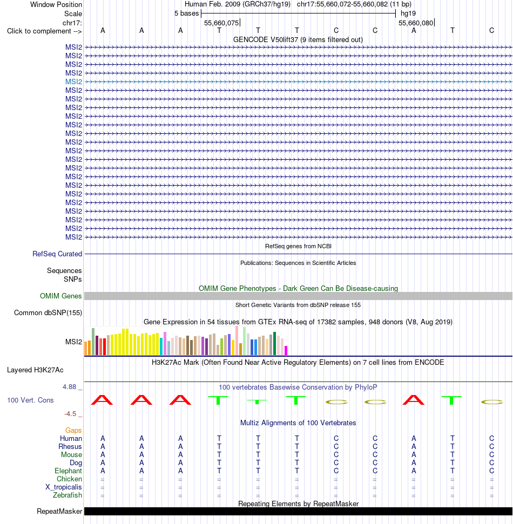This screenshot has width=513, height=524.
Task: Select the Common dbSNP(155) track label
Action: (48, 313)
